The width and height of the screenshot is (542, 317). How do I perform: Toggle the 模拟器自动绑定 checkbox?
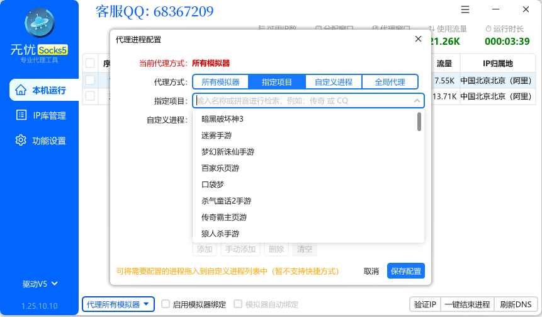(x=238, y=304)
